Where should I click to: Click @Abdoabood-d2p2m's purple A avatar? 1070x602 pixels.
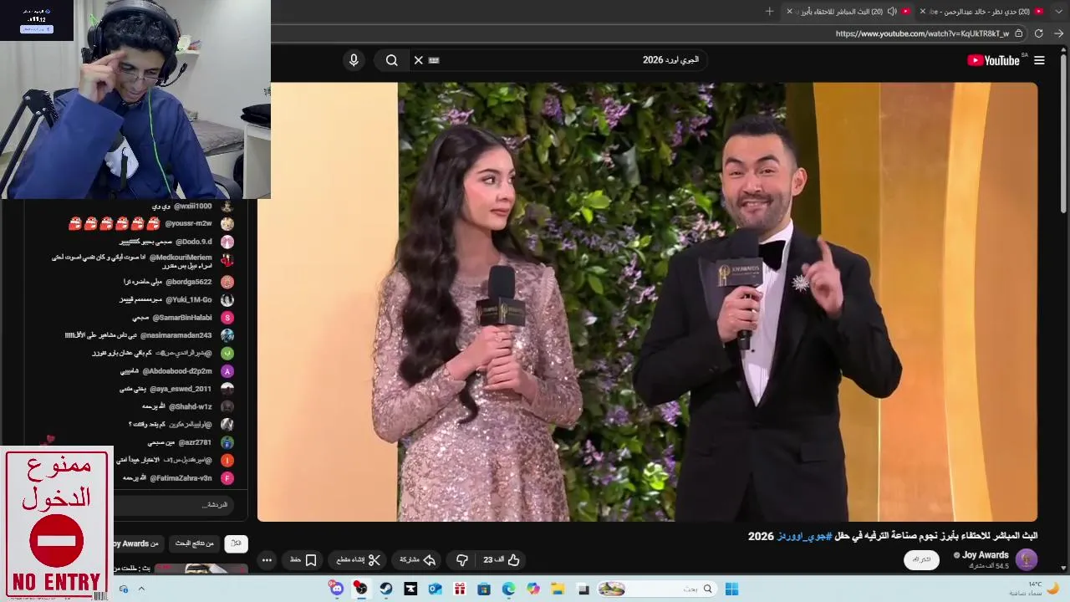227,371
